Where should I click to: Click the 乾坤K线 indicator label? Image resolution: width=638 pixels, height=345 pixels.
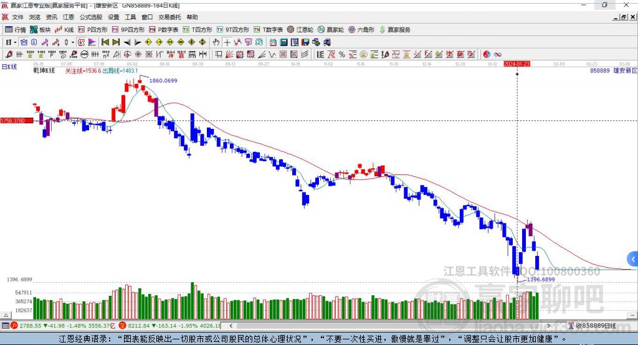click(44, 71)
